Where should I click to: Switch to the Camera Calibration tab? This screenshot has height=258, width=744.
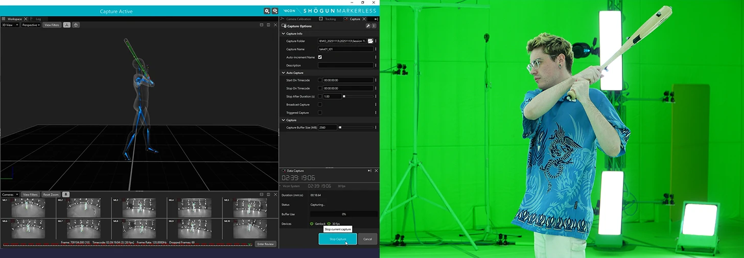coord(298,19)
